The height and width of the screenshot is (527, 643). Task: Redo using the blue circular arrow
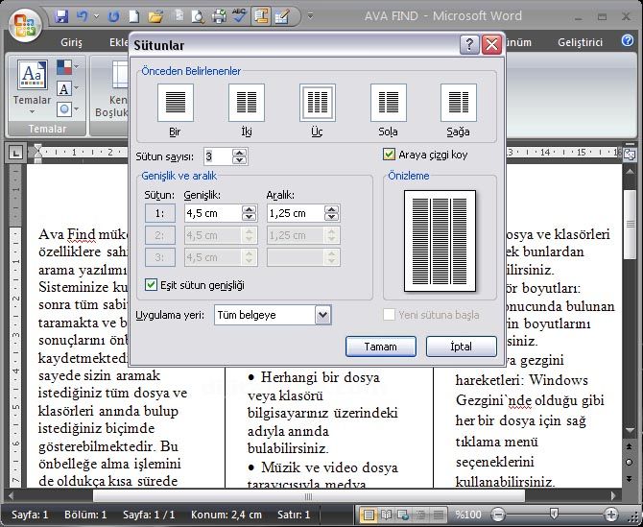(113, 17)
